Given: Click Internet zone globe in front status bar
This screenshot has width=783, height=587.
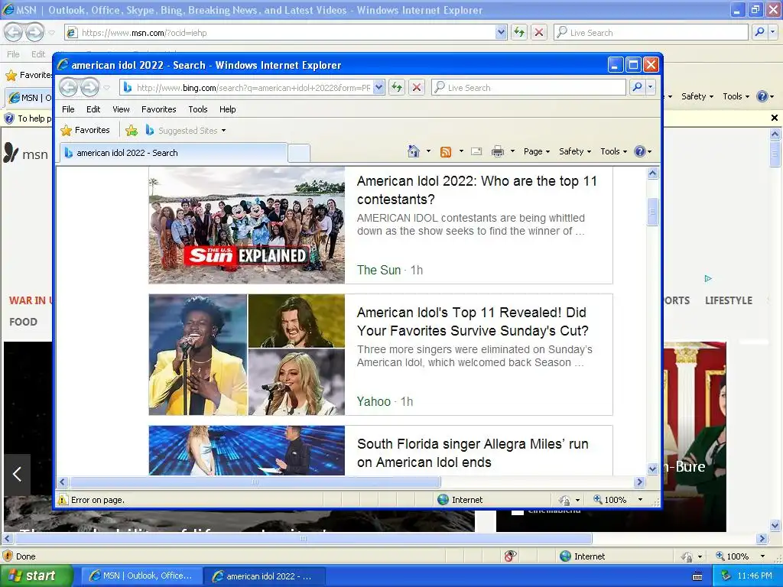Looking at the screenshot, I should [x=443, y=500].
